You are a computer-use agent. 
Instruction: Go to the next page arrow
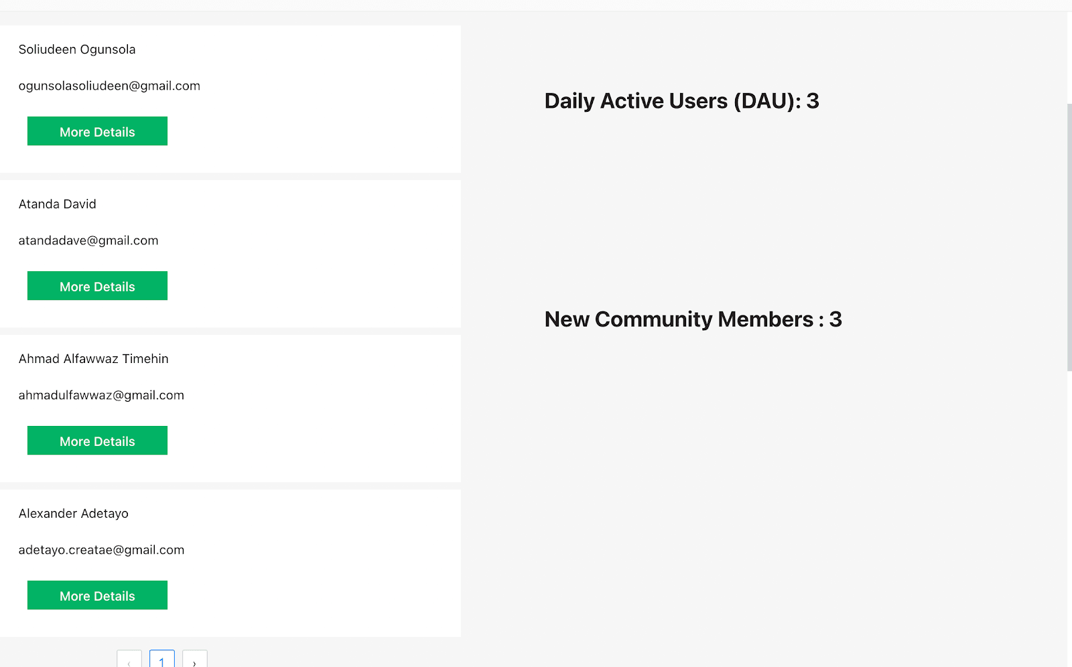pyautogui.click(x=194, y=660)
